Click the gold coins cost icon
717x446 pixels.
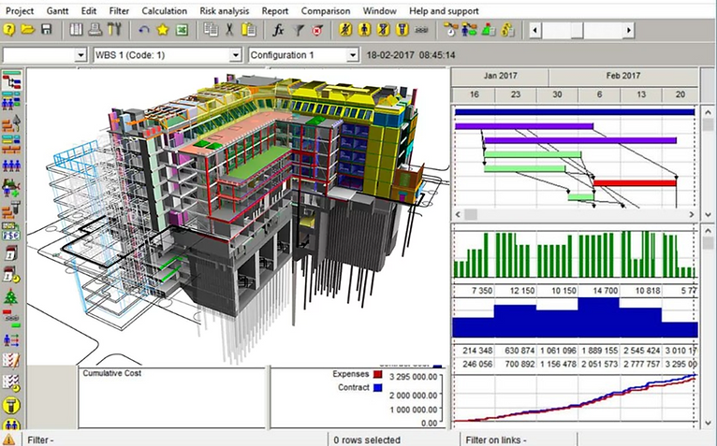(507, 30)
